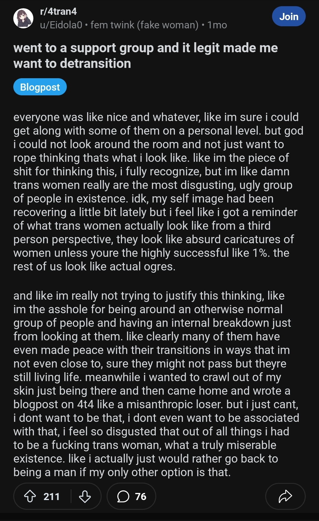The height and width of the screenshot is (521, 319).
Task: Tap the share arrow icon
Action: point(285,496)
